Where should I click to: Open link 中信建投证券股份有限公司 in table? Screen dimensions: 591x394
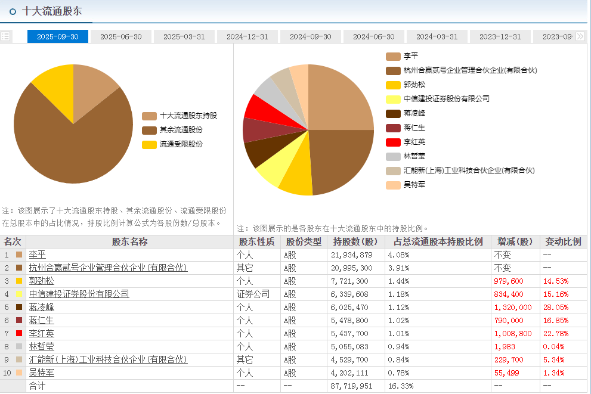[x=79, y=294]
